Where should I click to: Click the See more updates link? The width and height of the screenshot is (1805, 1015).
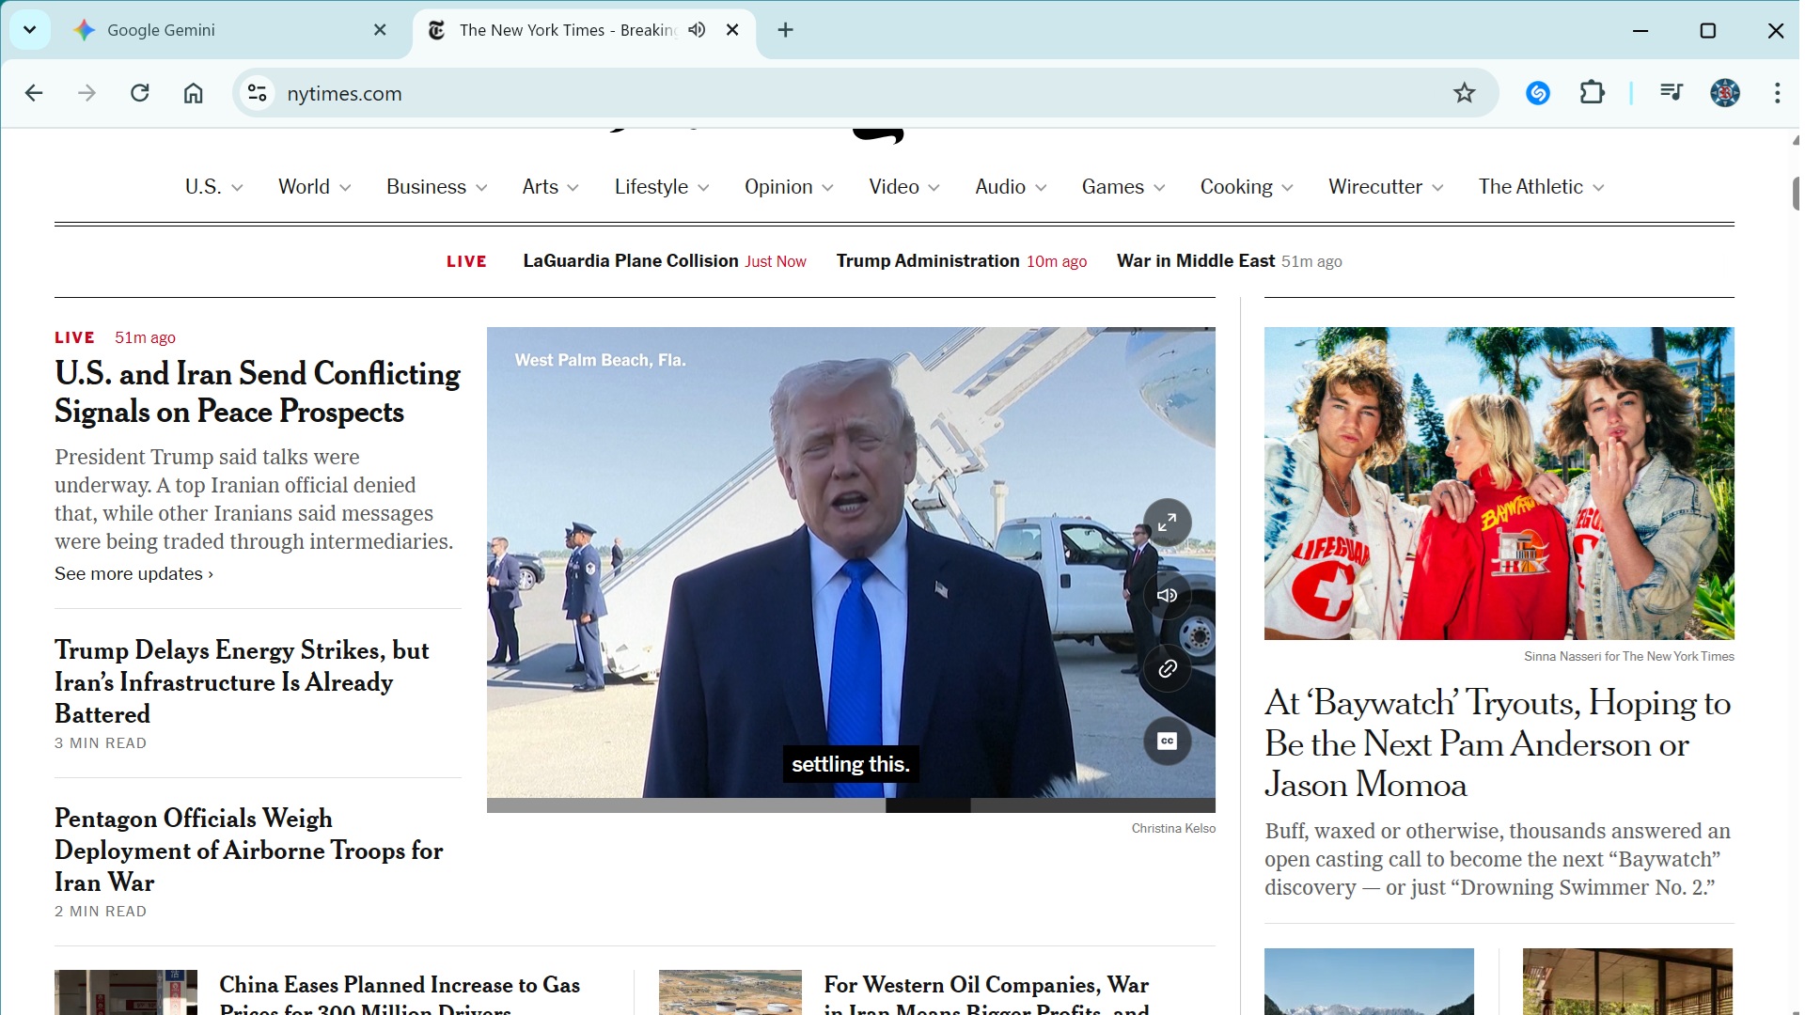point(133,574)
